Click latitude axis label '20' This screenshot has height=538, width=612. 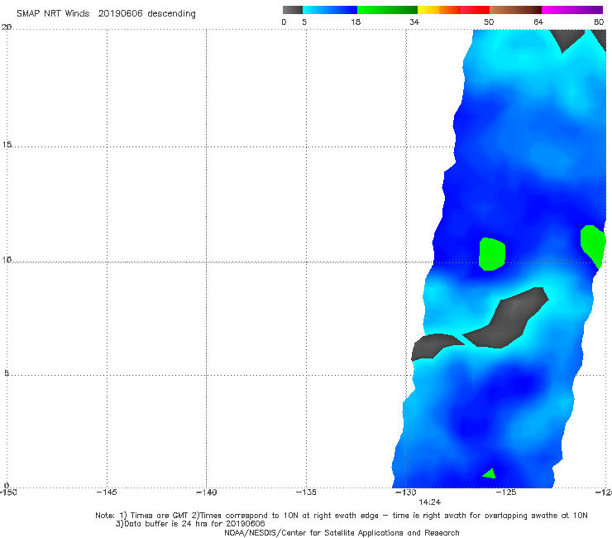[x=7, y=27]
